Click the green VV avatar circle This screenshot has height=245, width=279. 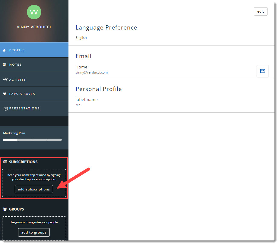34,12
